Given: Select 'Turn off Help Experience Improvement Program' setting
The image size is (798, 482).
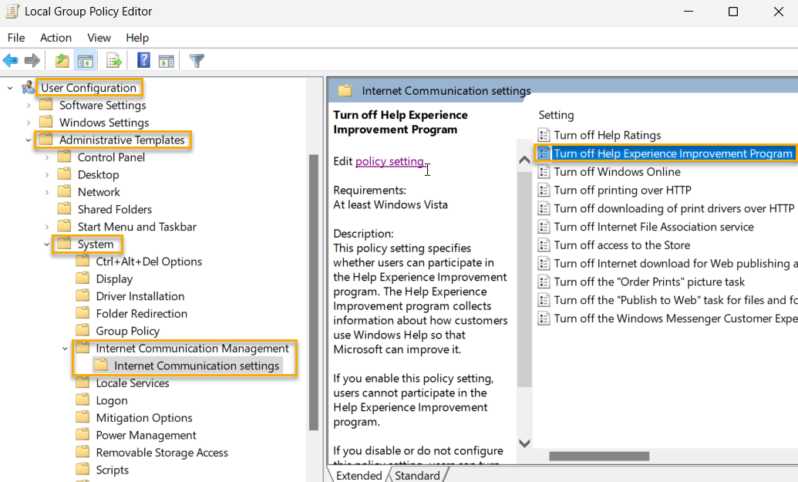Looking at the screenshot, I should point(672,153).
